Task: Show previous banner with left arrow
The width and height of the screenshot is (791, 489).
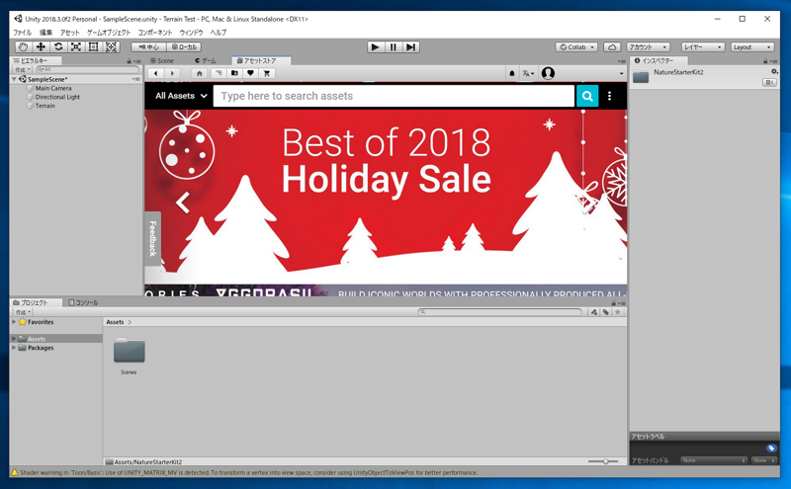Action: [183, 203]
